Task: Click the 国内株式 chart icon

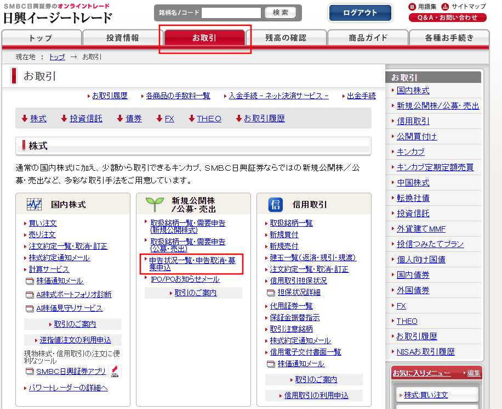Action: click(x=34, y=205)
